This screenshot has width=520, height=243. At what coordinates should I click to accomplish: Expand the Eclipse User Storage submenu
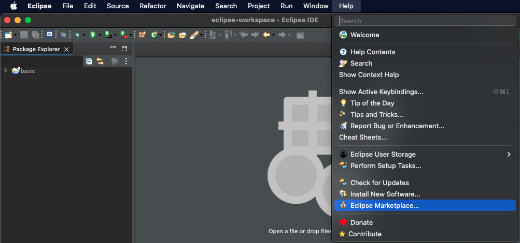(425, 155)
